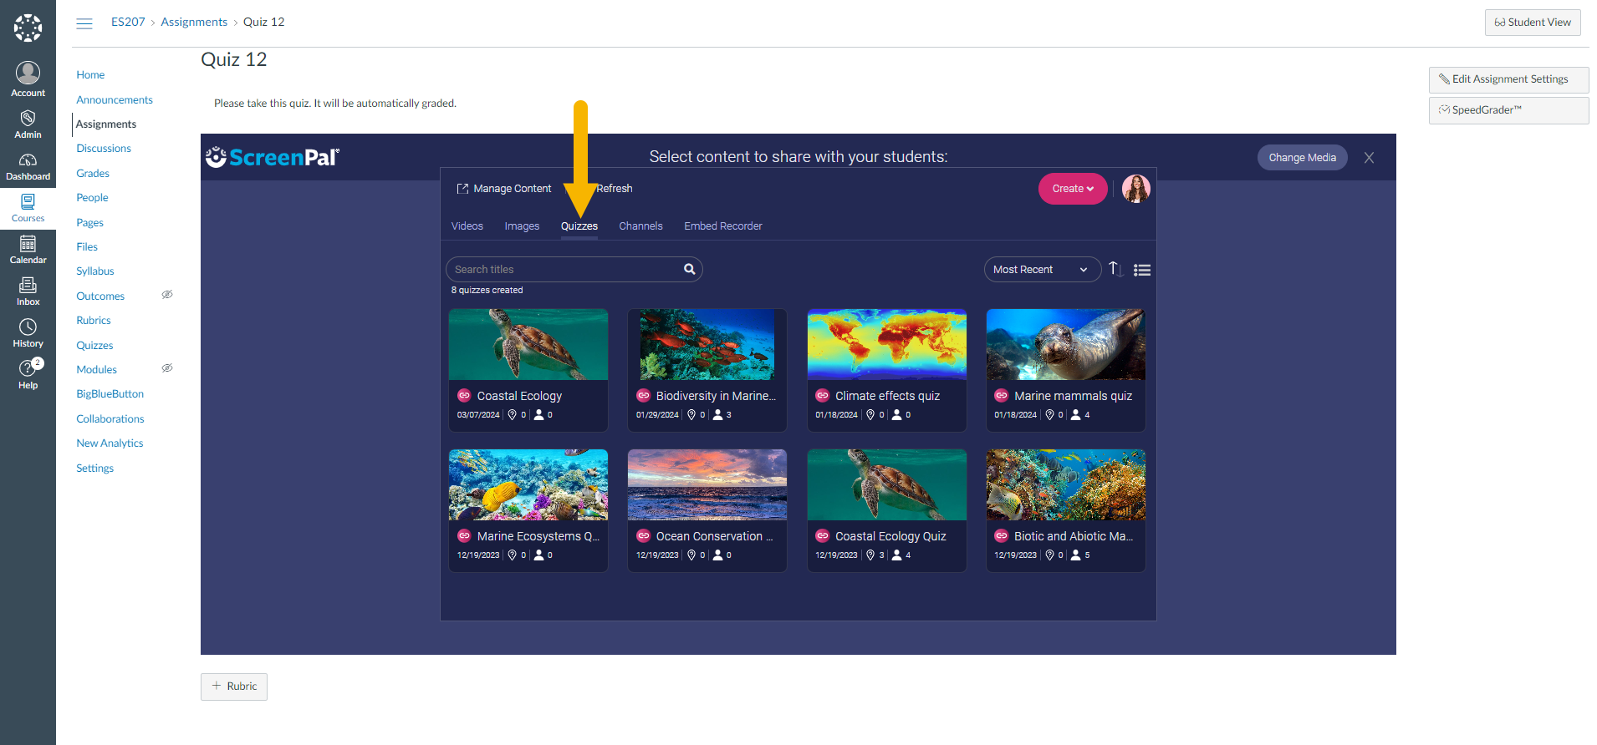Select the Climate effects quiz thumbnail
The image size is (1597, 745).
[886, 344]
